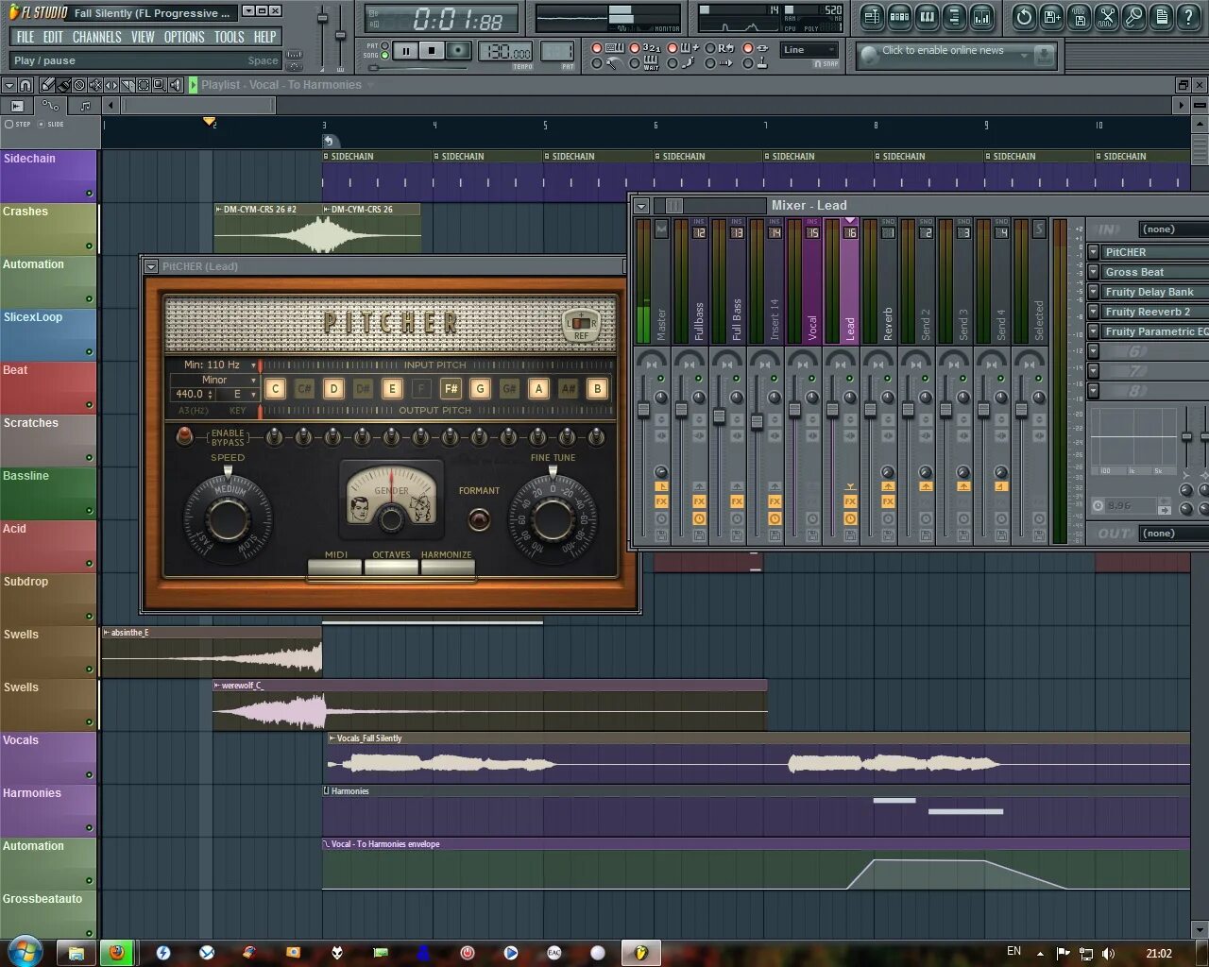
Task: Click the tempo 130.000 display
Action: [x=505, y=51]
